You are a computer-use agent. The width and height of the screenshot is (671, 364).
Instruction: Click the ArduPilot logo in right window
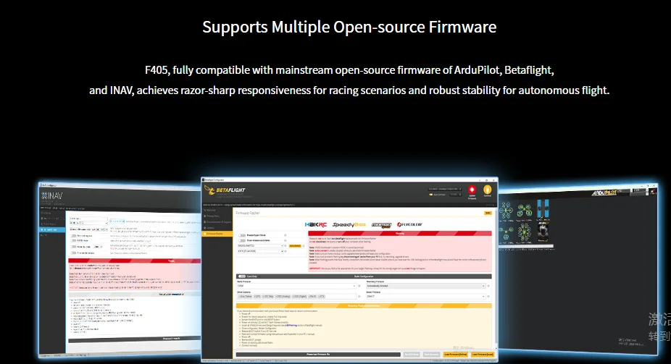coord(604,192)
